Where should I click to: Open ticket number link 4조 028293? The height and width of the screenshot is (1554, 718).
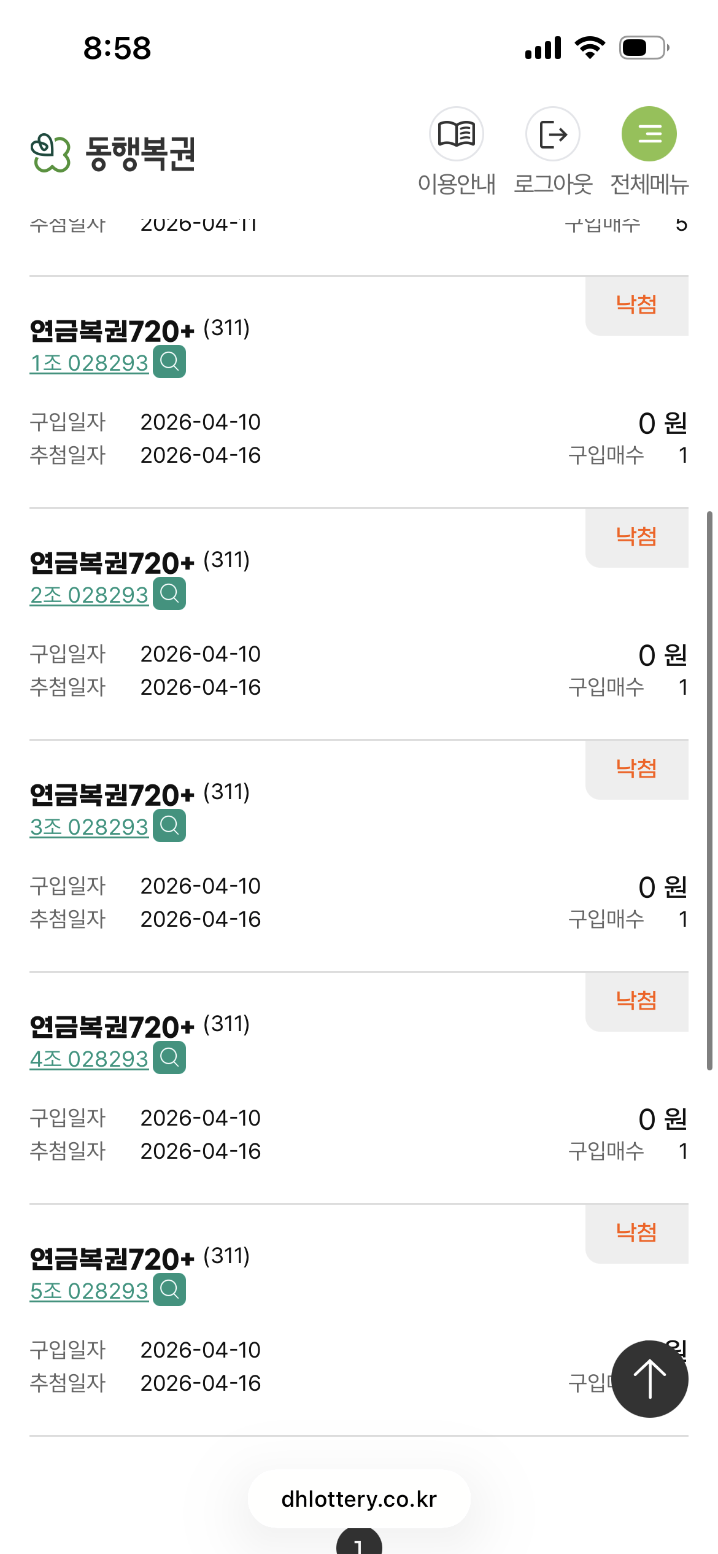click(90, 1059)
